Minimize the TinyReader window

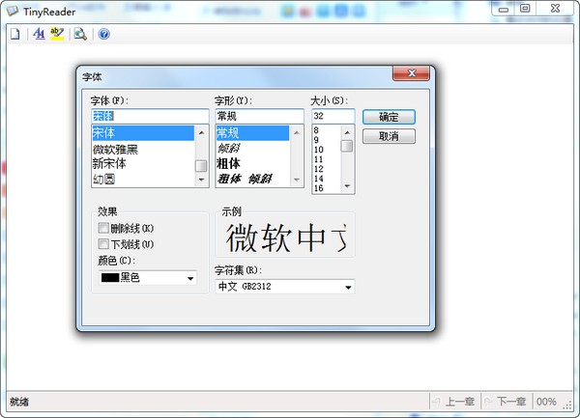click(x=504, y=9)
